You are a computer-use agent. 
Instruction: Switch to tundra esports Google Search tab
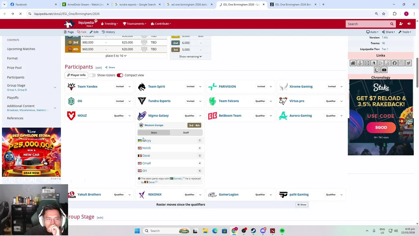pyautogui.click(x=137, y=5)
